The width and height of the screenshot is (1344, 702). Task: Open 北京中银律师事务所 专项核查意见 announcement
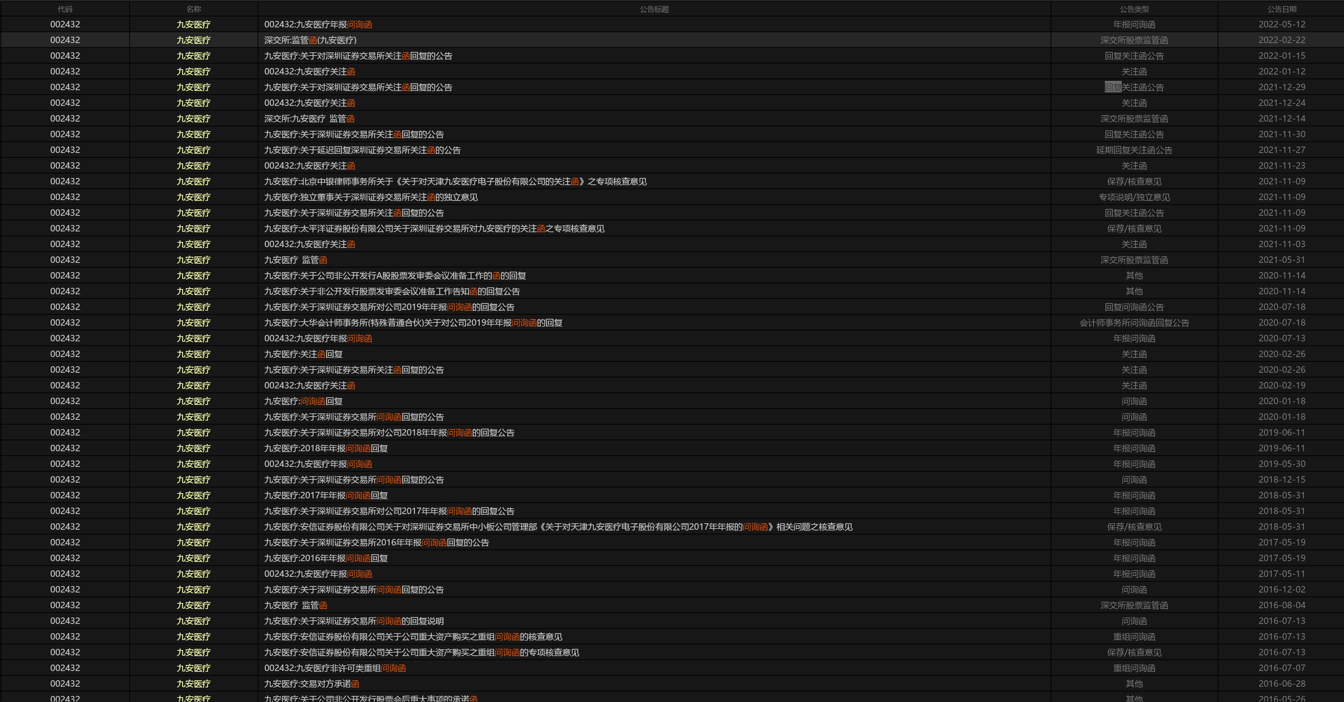click(x=455, y=182)
